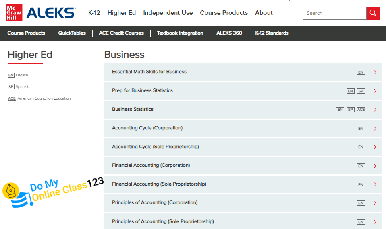Go to Textbook Integration

coord(180,33)
